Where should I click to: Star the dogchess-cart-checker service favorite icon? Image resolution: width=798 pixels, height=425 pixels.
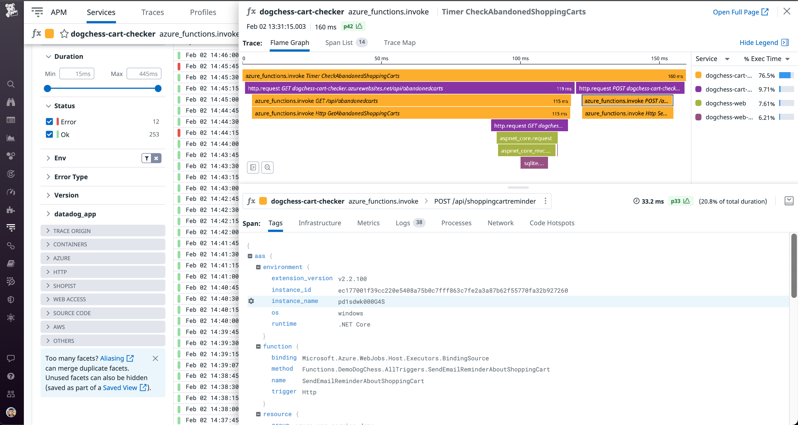click(64, 34)
